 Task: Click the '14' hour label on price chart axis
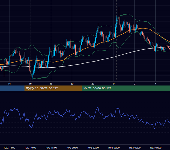pyautogui.click(x=9, y=84)
